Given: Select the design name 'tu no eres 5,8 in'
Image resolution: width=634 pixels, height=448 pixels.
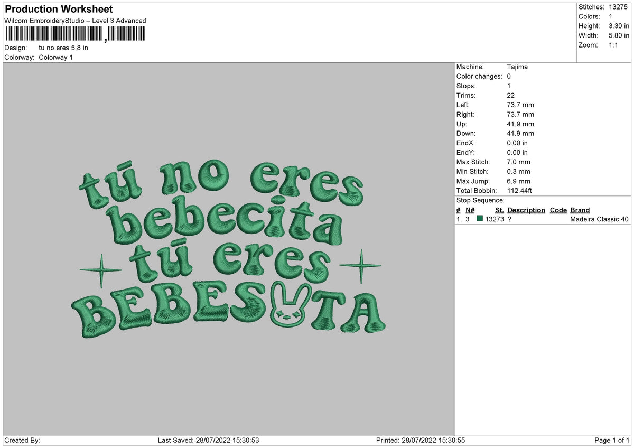Looking at the screenshot, I should point(63,48).
